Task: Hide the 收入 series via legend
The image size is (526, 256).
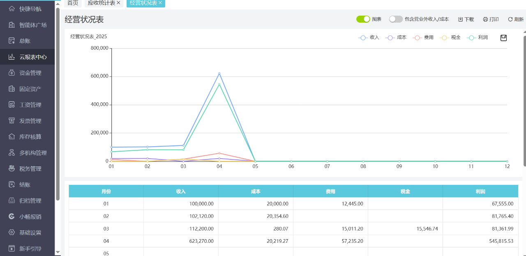Action: pyautogui.click(x=369, y=37)
